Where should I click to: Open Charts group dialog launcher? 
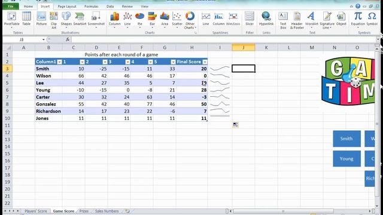point(196,33)
